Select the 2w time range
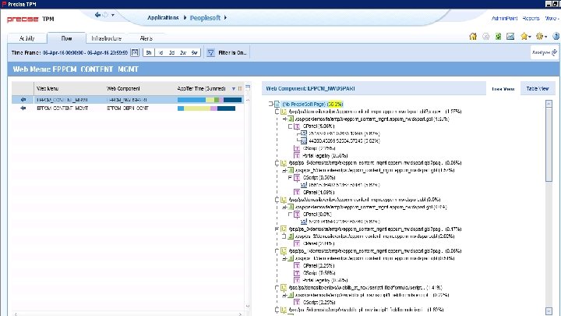This screenshot has height=316, width=561. point(183,53)
